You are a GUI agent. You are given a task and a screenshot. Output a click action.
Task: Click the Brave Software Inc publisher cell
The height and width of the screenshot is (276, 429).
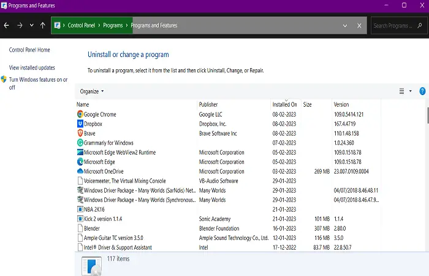click(x=218, y=133)
